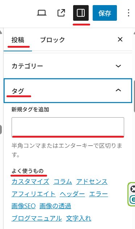
Task: Focus the 新規タグを追加 input field
Action: [x=68, y=127]
